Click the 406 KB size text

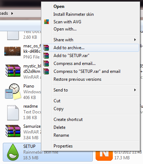click(29, 98)
